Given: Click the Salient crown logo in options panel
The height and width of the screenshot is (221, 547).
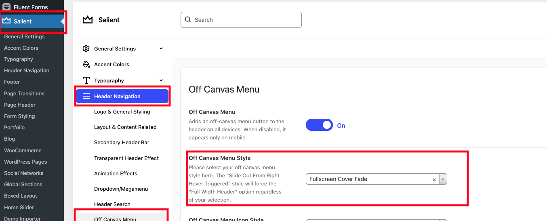Looking at the screenshot, I should (88, 20).
